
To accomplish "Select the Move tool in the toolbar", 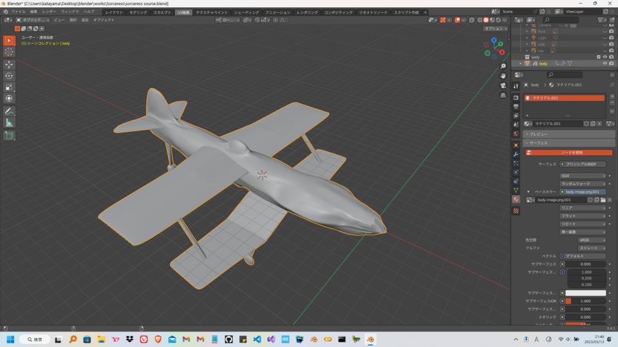I will 9,64.
